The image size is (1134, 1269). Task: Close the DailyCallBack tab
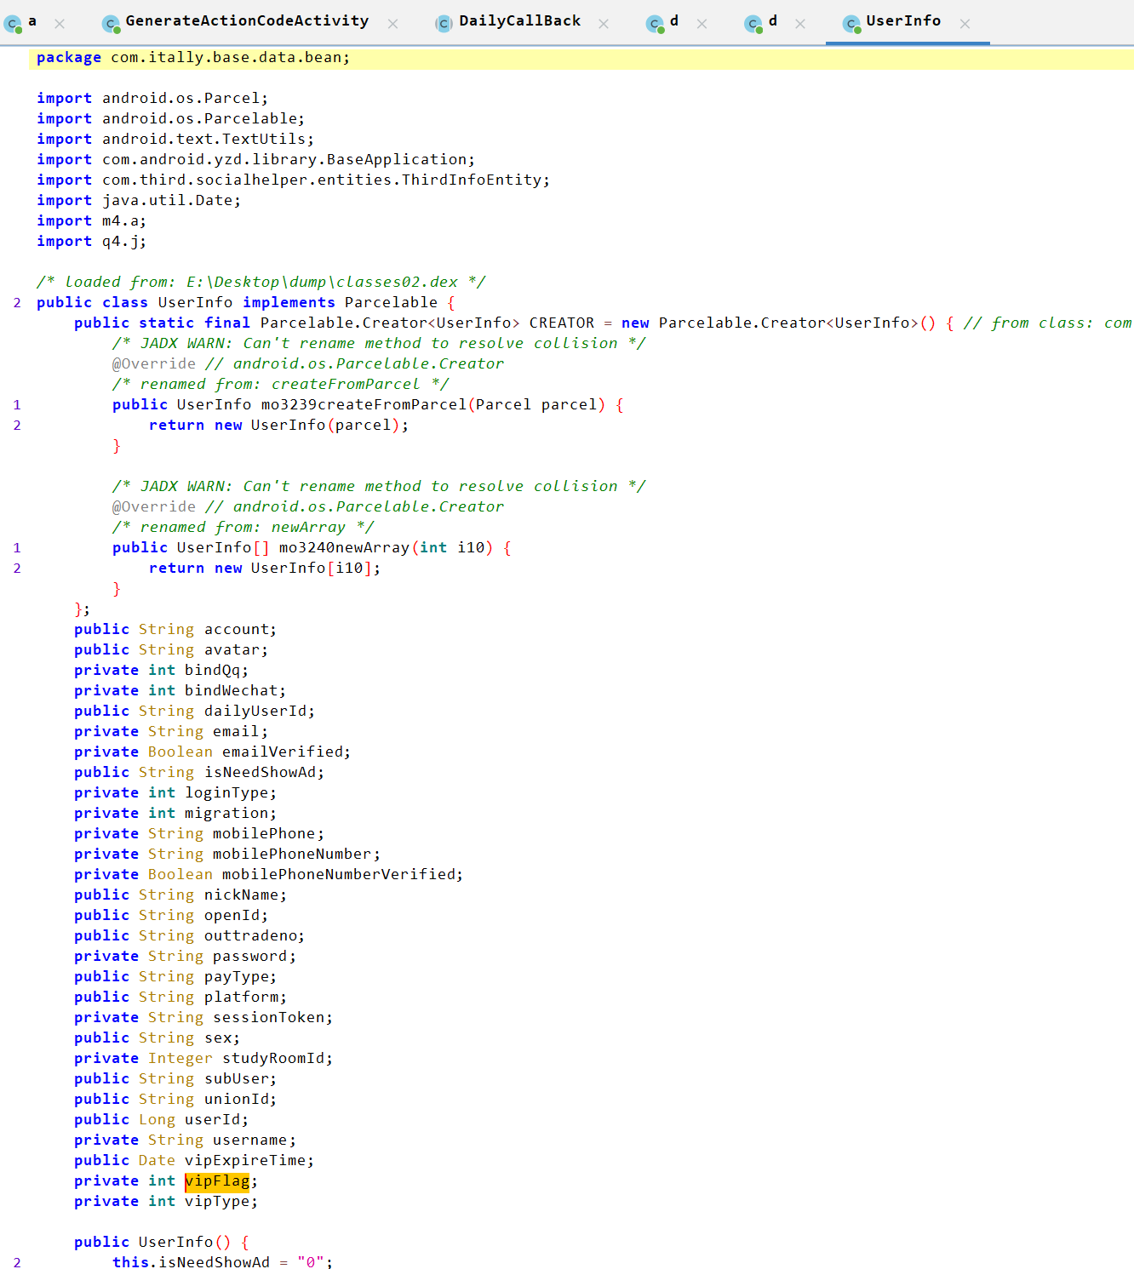pos(604,24)
